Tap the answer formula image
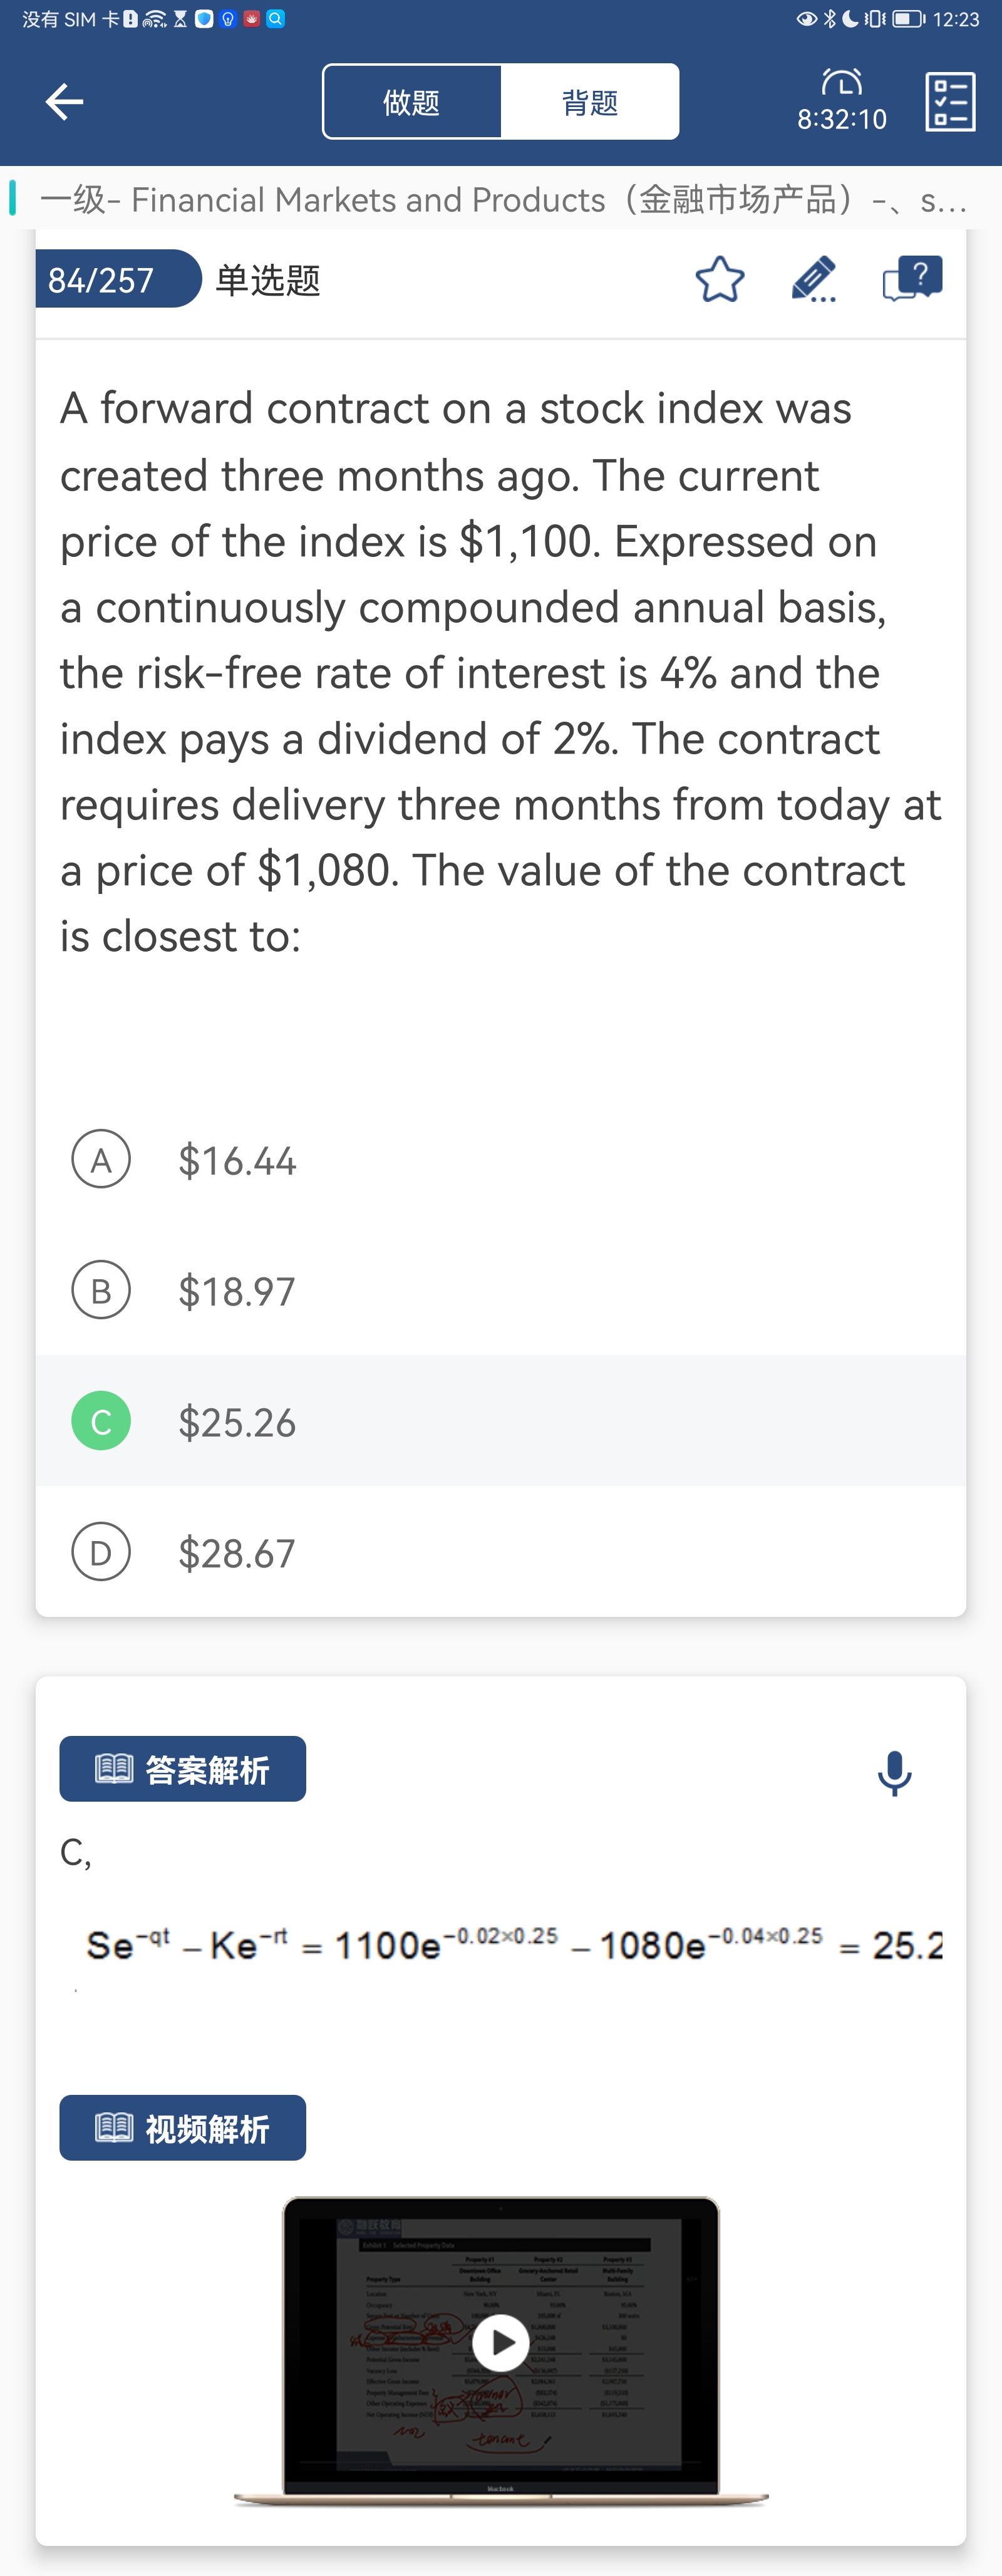This screenshot has height=2576, width=1002. (x=513, y=1945)
